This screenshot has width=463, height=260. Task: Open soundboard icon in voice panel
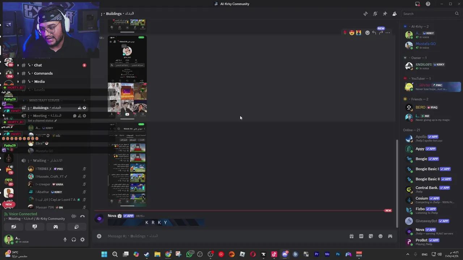(x=77, y=227)
